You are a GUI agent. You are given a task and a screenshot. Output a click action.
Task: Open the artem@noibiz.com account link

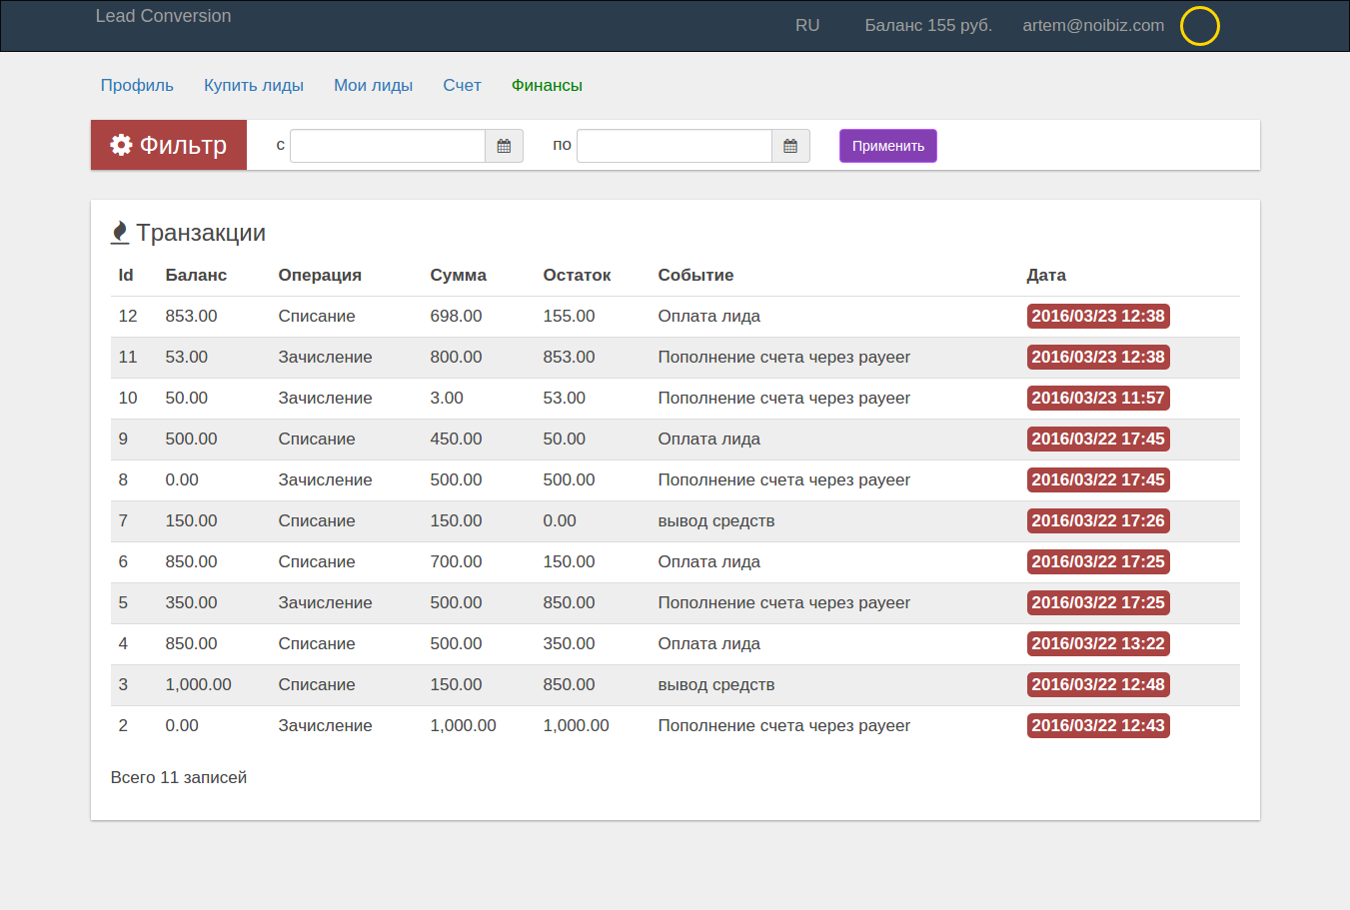1093,26
